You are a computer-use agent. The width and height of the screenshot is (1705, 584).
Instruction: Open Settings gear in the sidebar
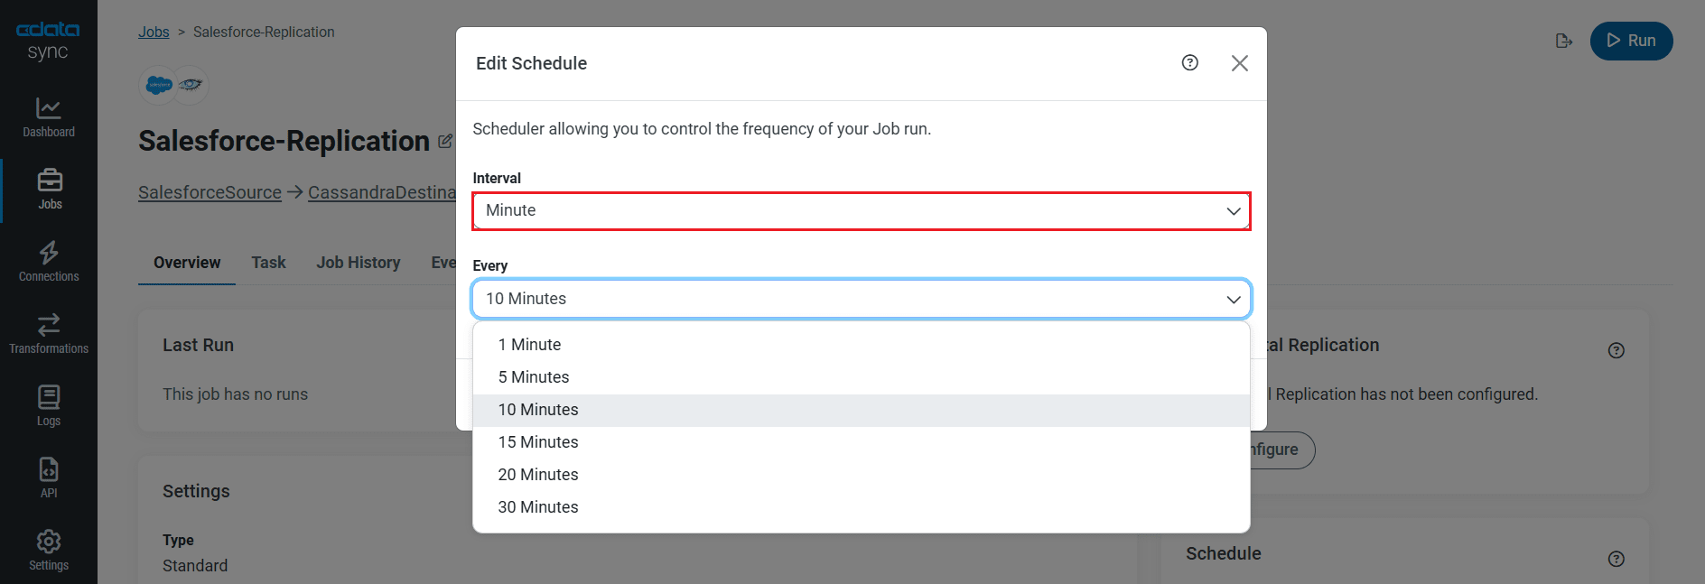[x=49, y=551]
